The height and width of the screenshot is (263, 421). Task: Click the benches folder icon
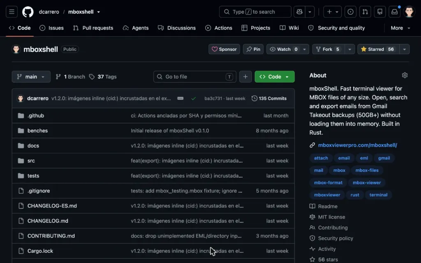tap(21, 131)
